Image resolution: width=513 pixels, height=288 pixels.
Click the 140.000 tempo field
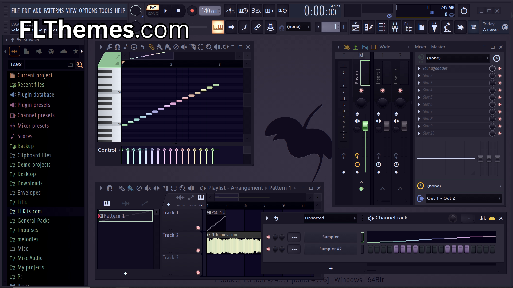[x=210, y=11]
